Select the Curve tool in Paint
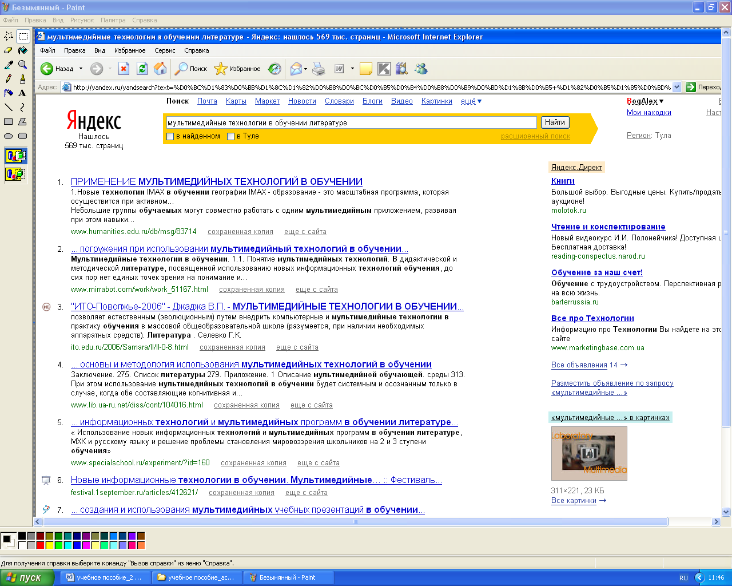The image size is (732, 586). point(23,107)
